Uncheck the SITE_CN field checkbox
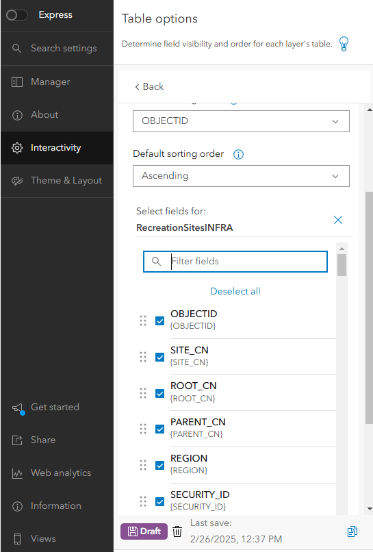Screen dimensions: 373x552 (x=159, y=357)
